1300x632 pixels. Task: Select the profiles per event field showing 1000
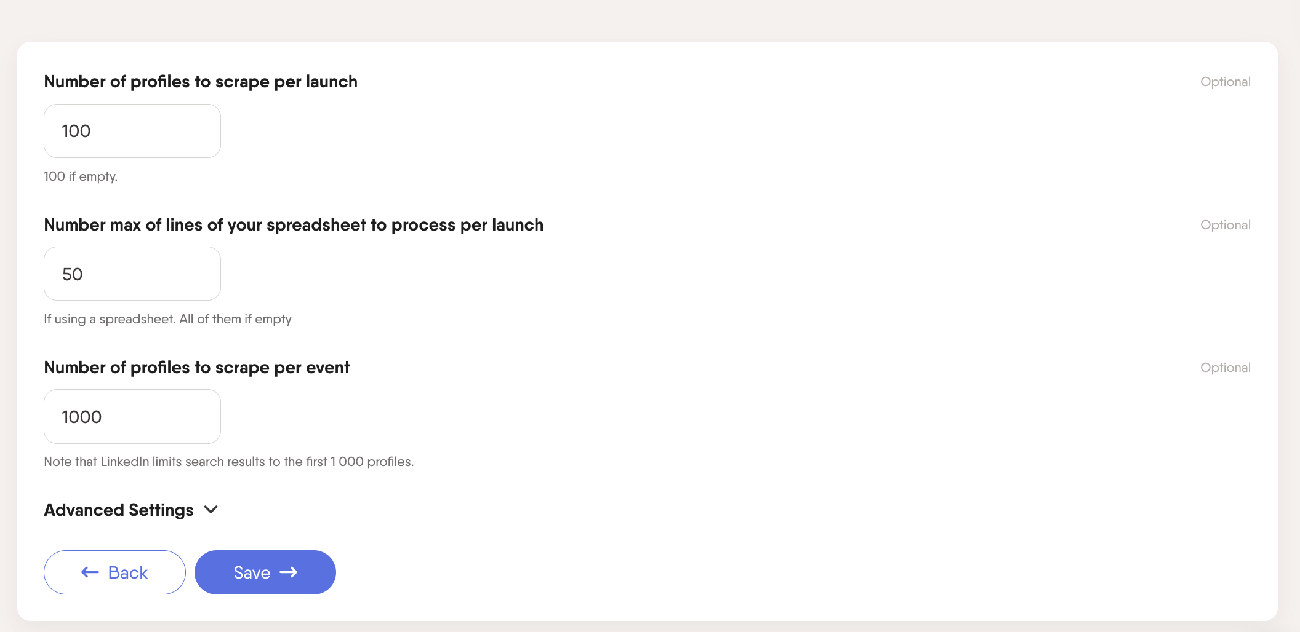[132, 416]
